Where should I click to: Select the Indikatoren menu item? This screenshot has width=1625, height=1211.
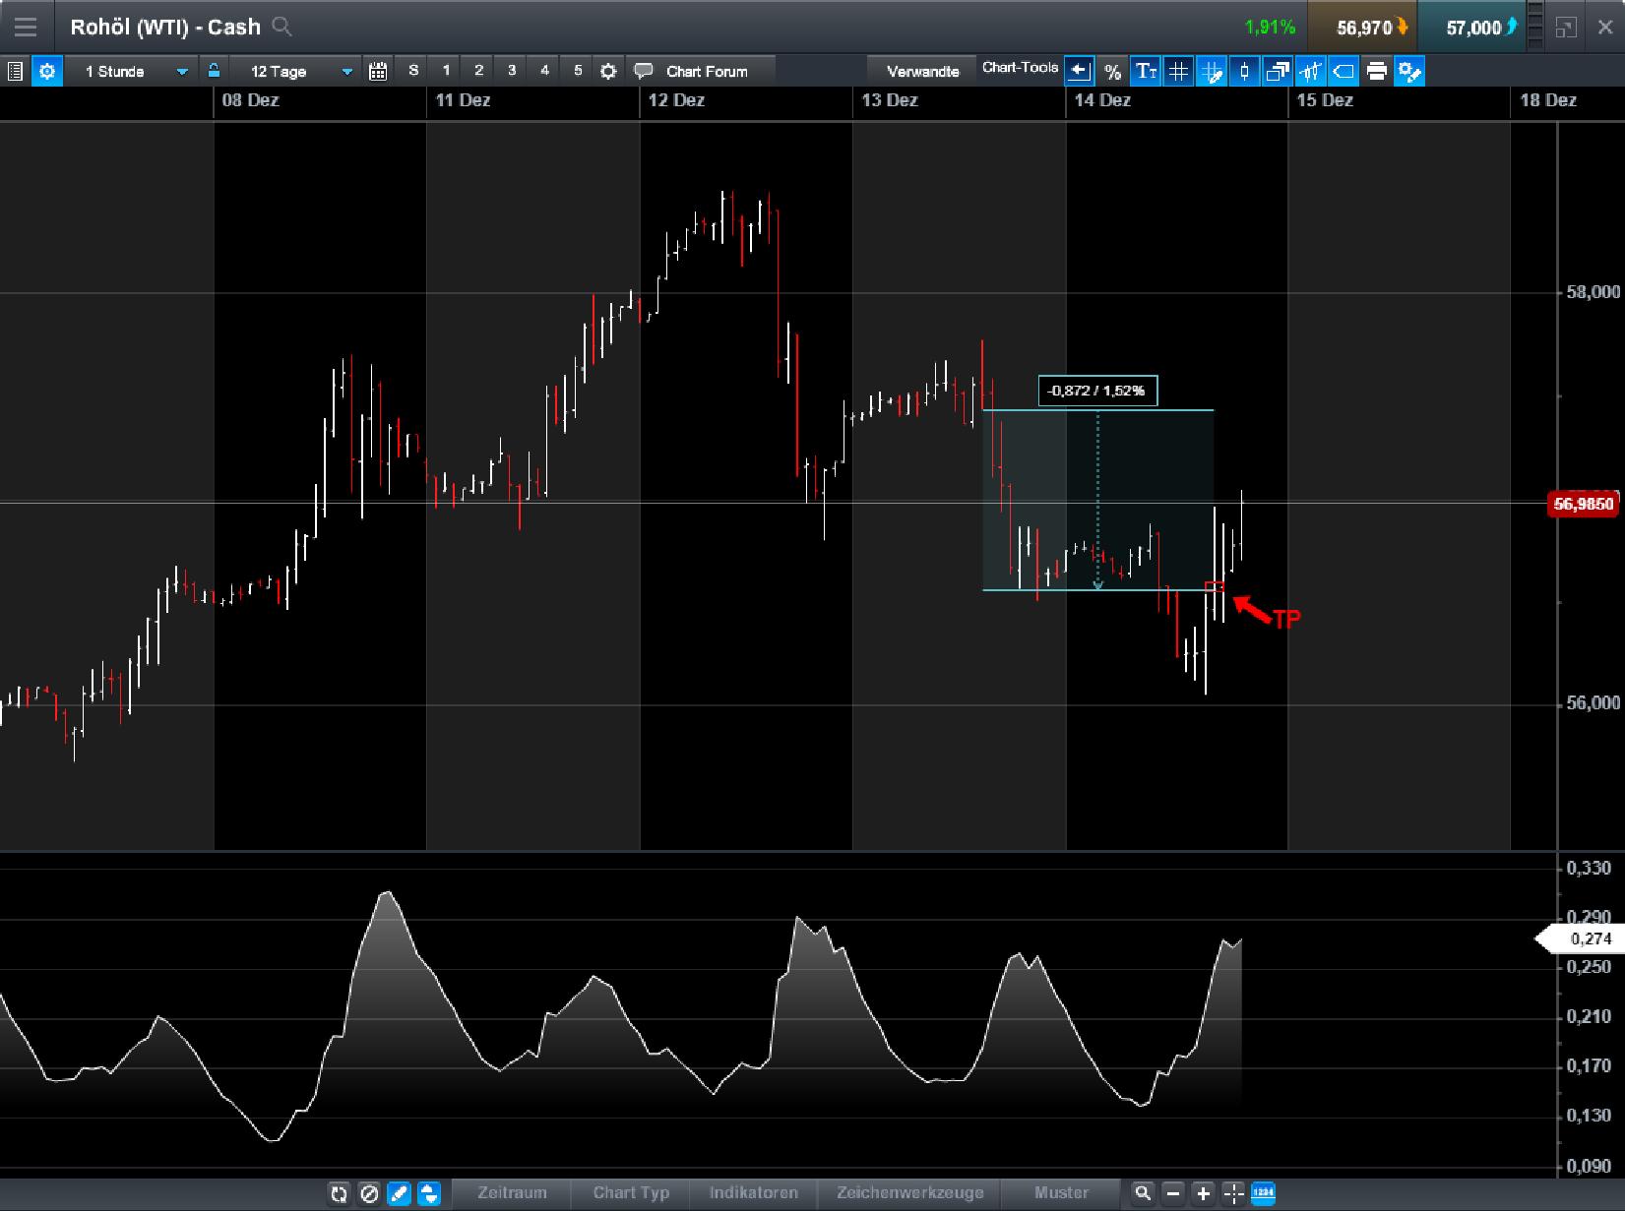tap(753, 1193)
